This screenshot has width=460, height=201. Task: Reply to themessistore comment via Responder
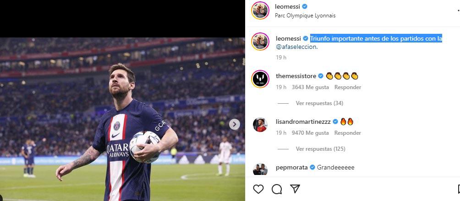(x=347, y=87)
